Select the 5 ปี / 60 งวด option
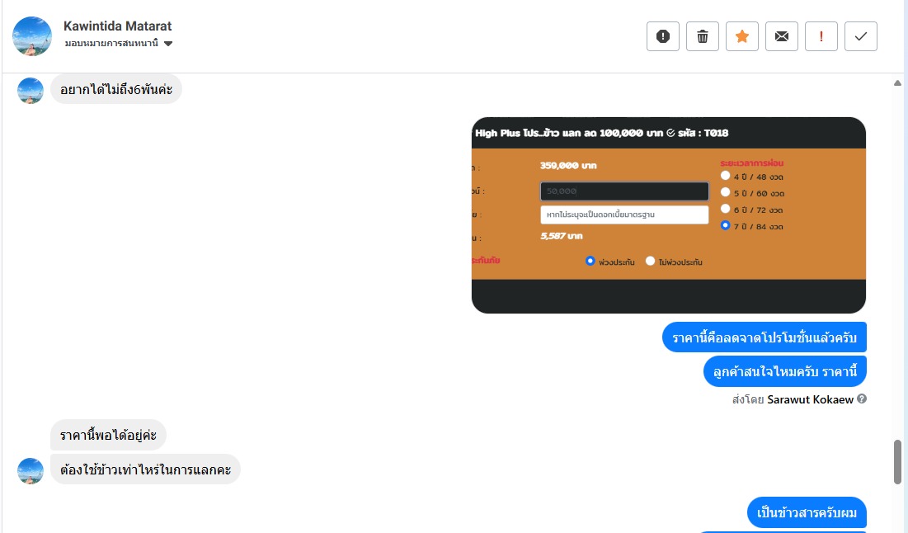 click(725, 192)
